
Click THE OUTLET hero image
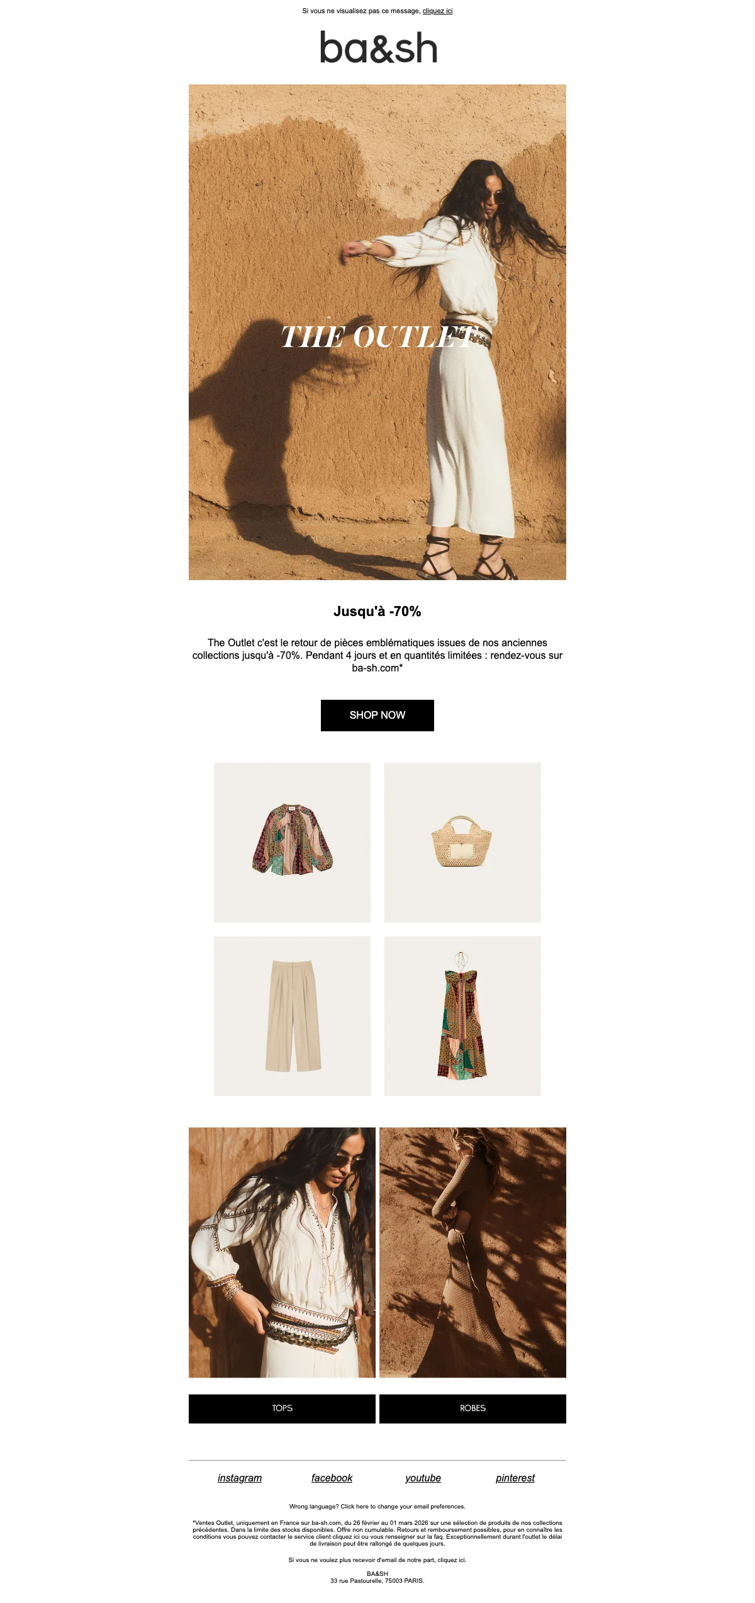(377, 332)
